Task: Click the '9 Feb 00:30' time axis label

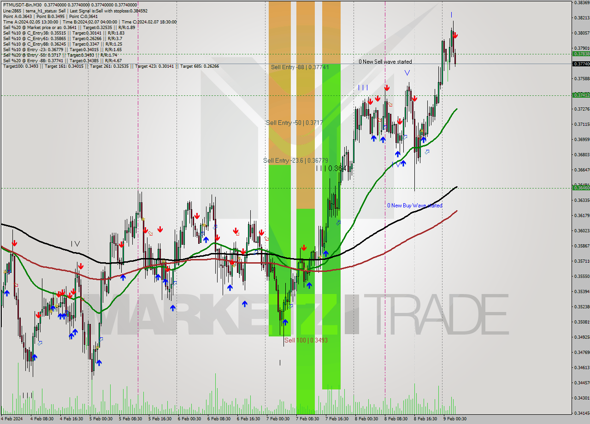Action: pos(455,419)
